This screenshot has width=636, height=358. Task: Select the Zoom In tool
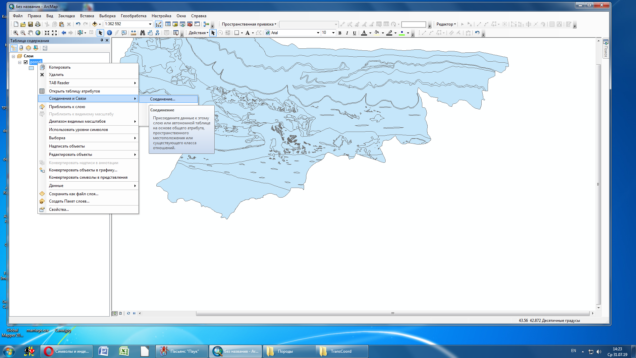[x=16, y=33]
